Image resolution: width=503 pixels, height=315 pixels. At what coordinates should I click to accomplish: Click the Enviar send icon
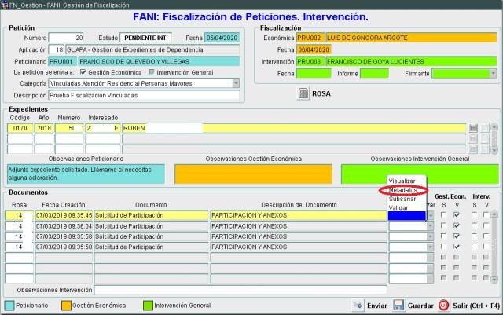click(357, 305)
